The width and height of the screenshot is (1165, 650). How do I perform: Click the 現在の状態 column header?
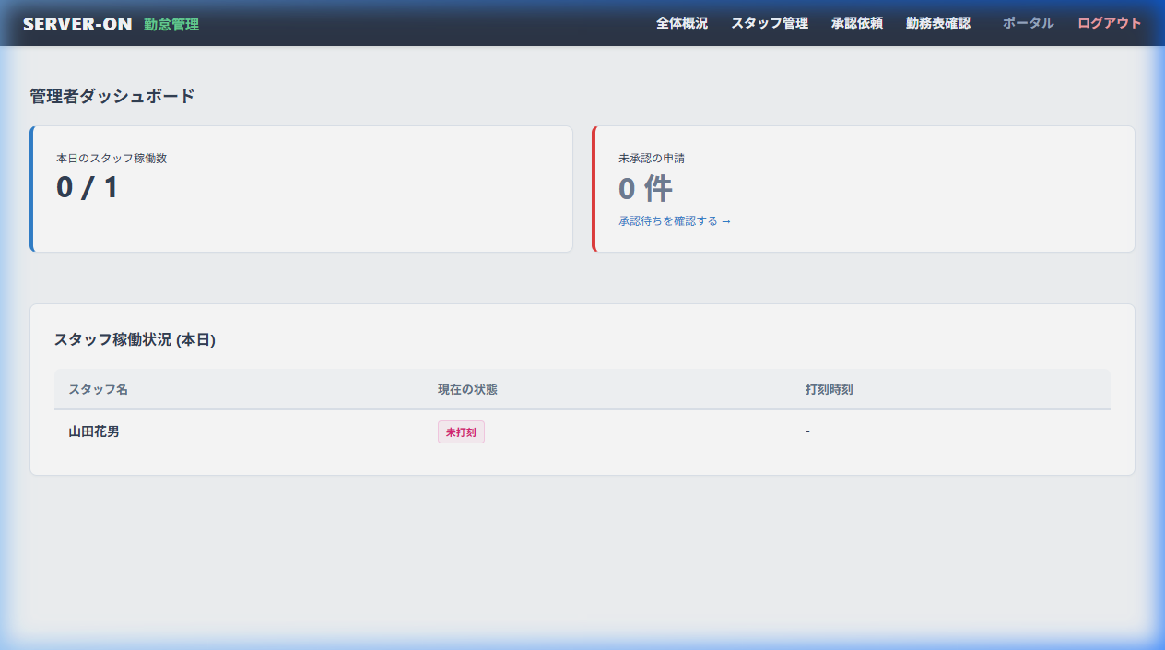point(467,389)
